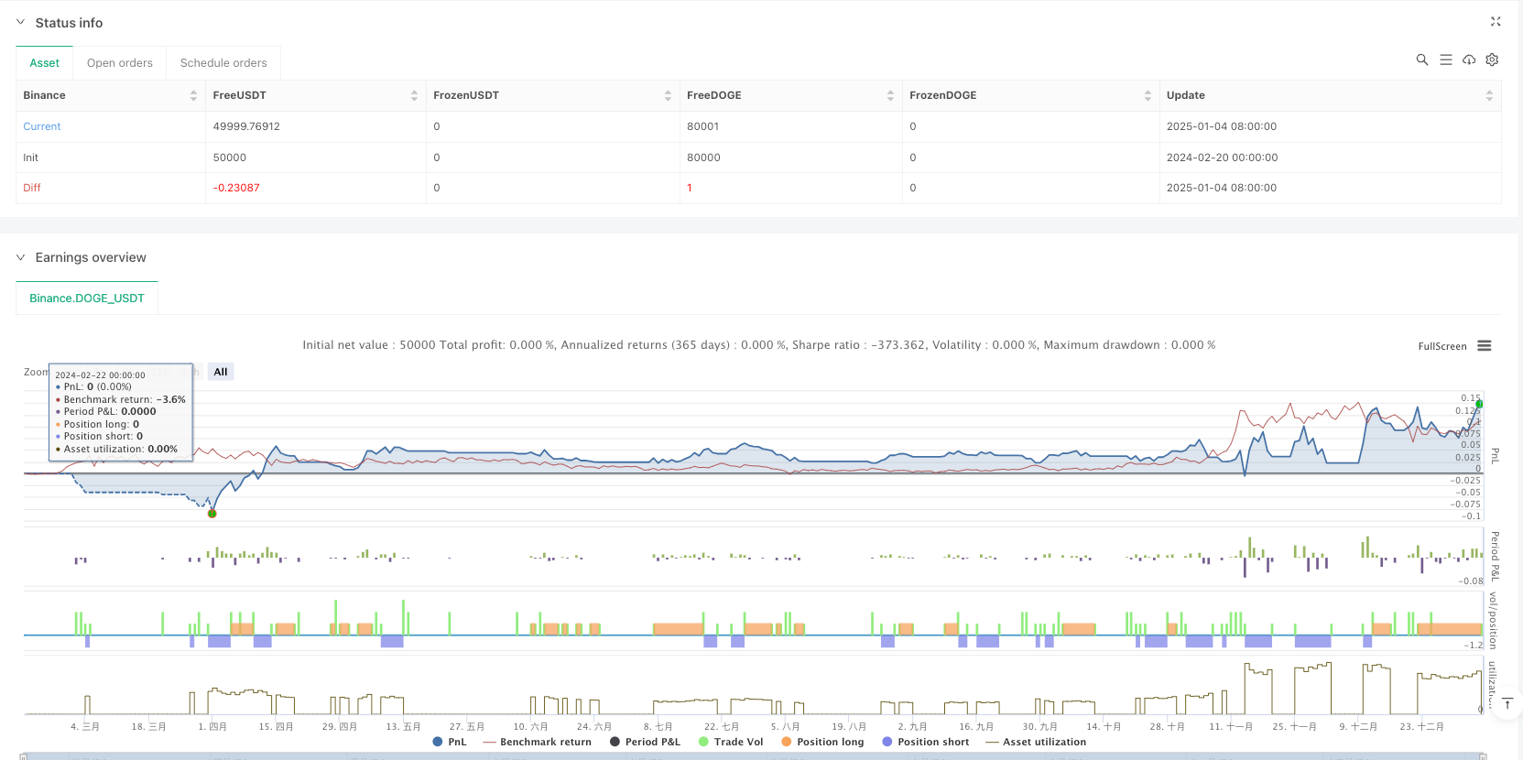Toggle PnL series in chart legend
Viewport: 1523px width, 760px height.
click(x=450, y=742)
